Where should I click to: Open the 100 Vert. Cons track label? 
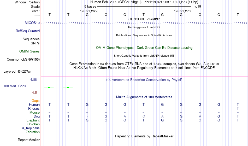tap(15, 86)
